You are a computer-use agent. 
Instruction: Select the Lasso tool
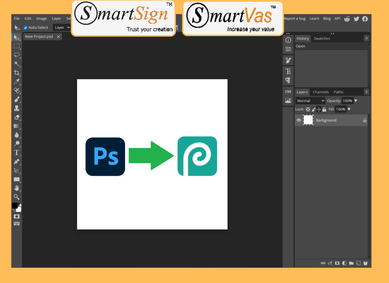point(17,55)
